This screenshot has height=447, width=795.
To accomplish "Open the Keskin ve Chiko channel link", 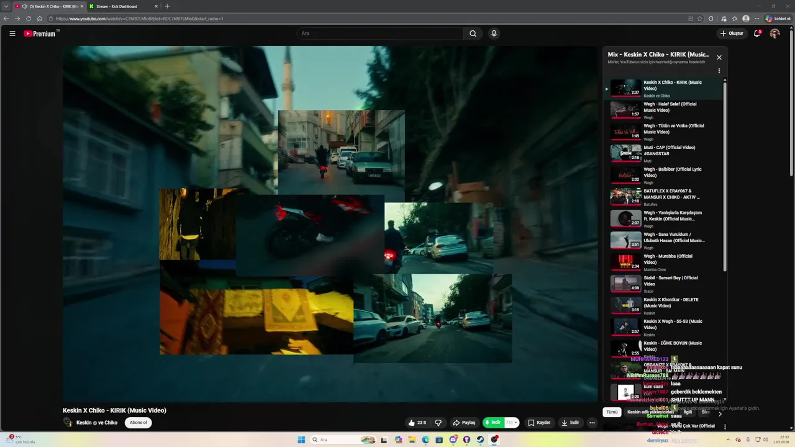I will (x=97, y=423).
